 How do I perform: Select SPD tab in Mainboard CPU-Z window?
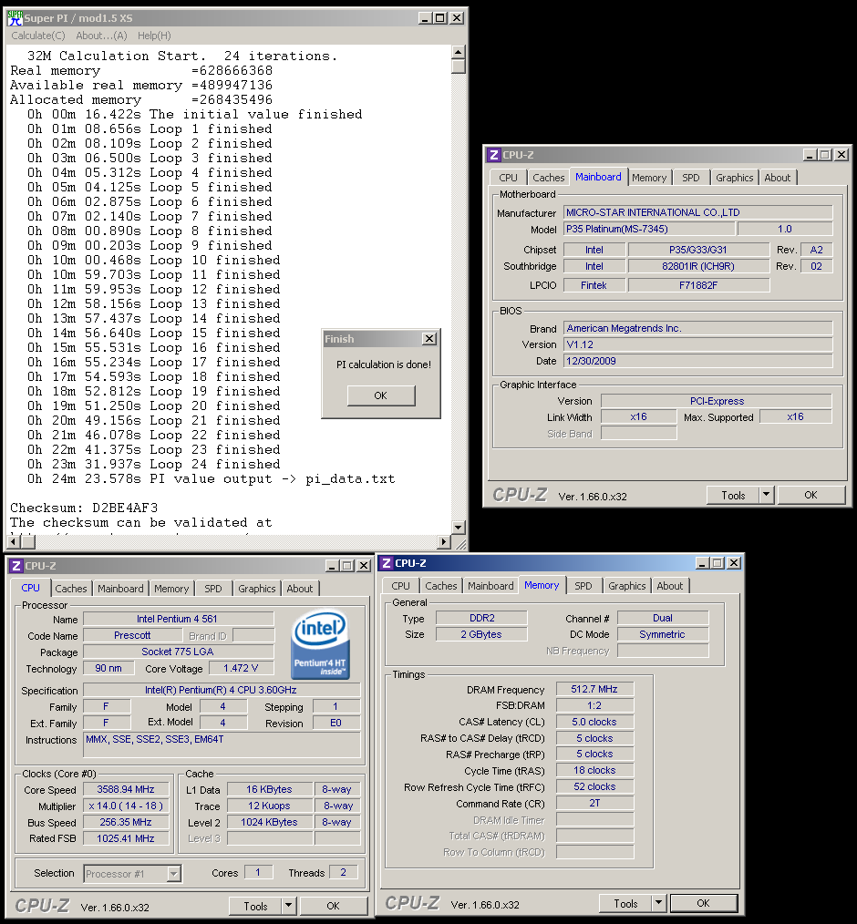click(x=691, y=178)
